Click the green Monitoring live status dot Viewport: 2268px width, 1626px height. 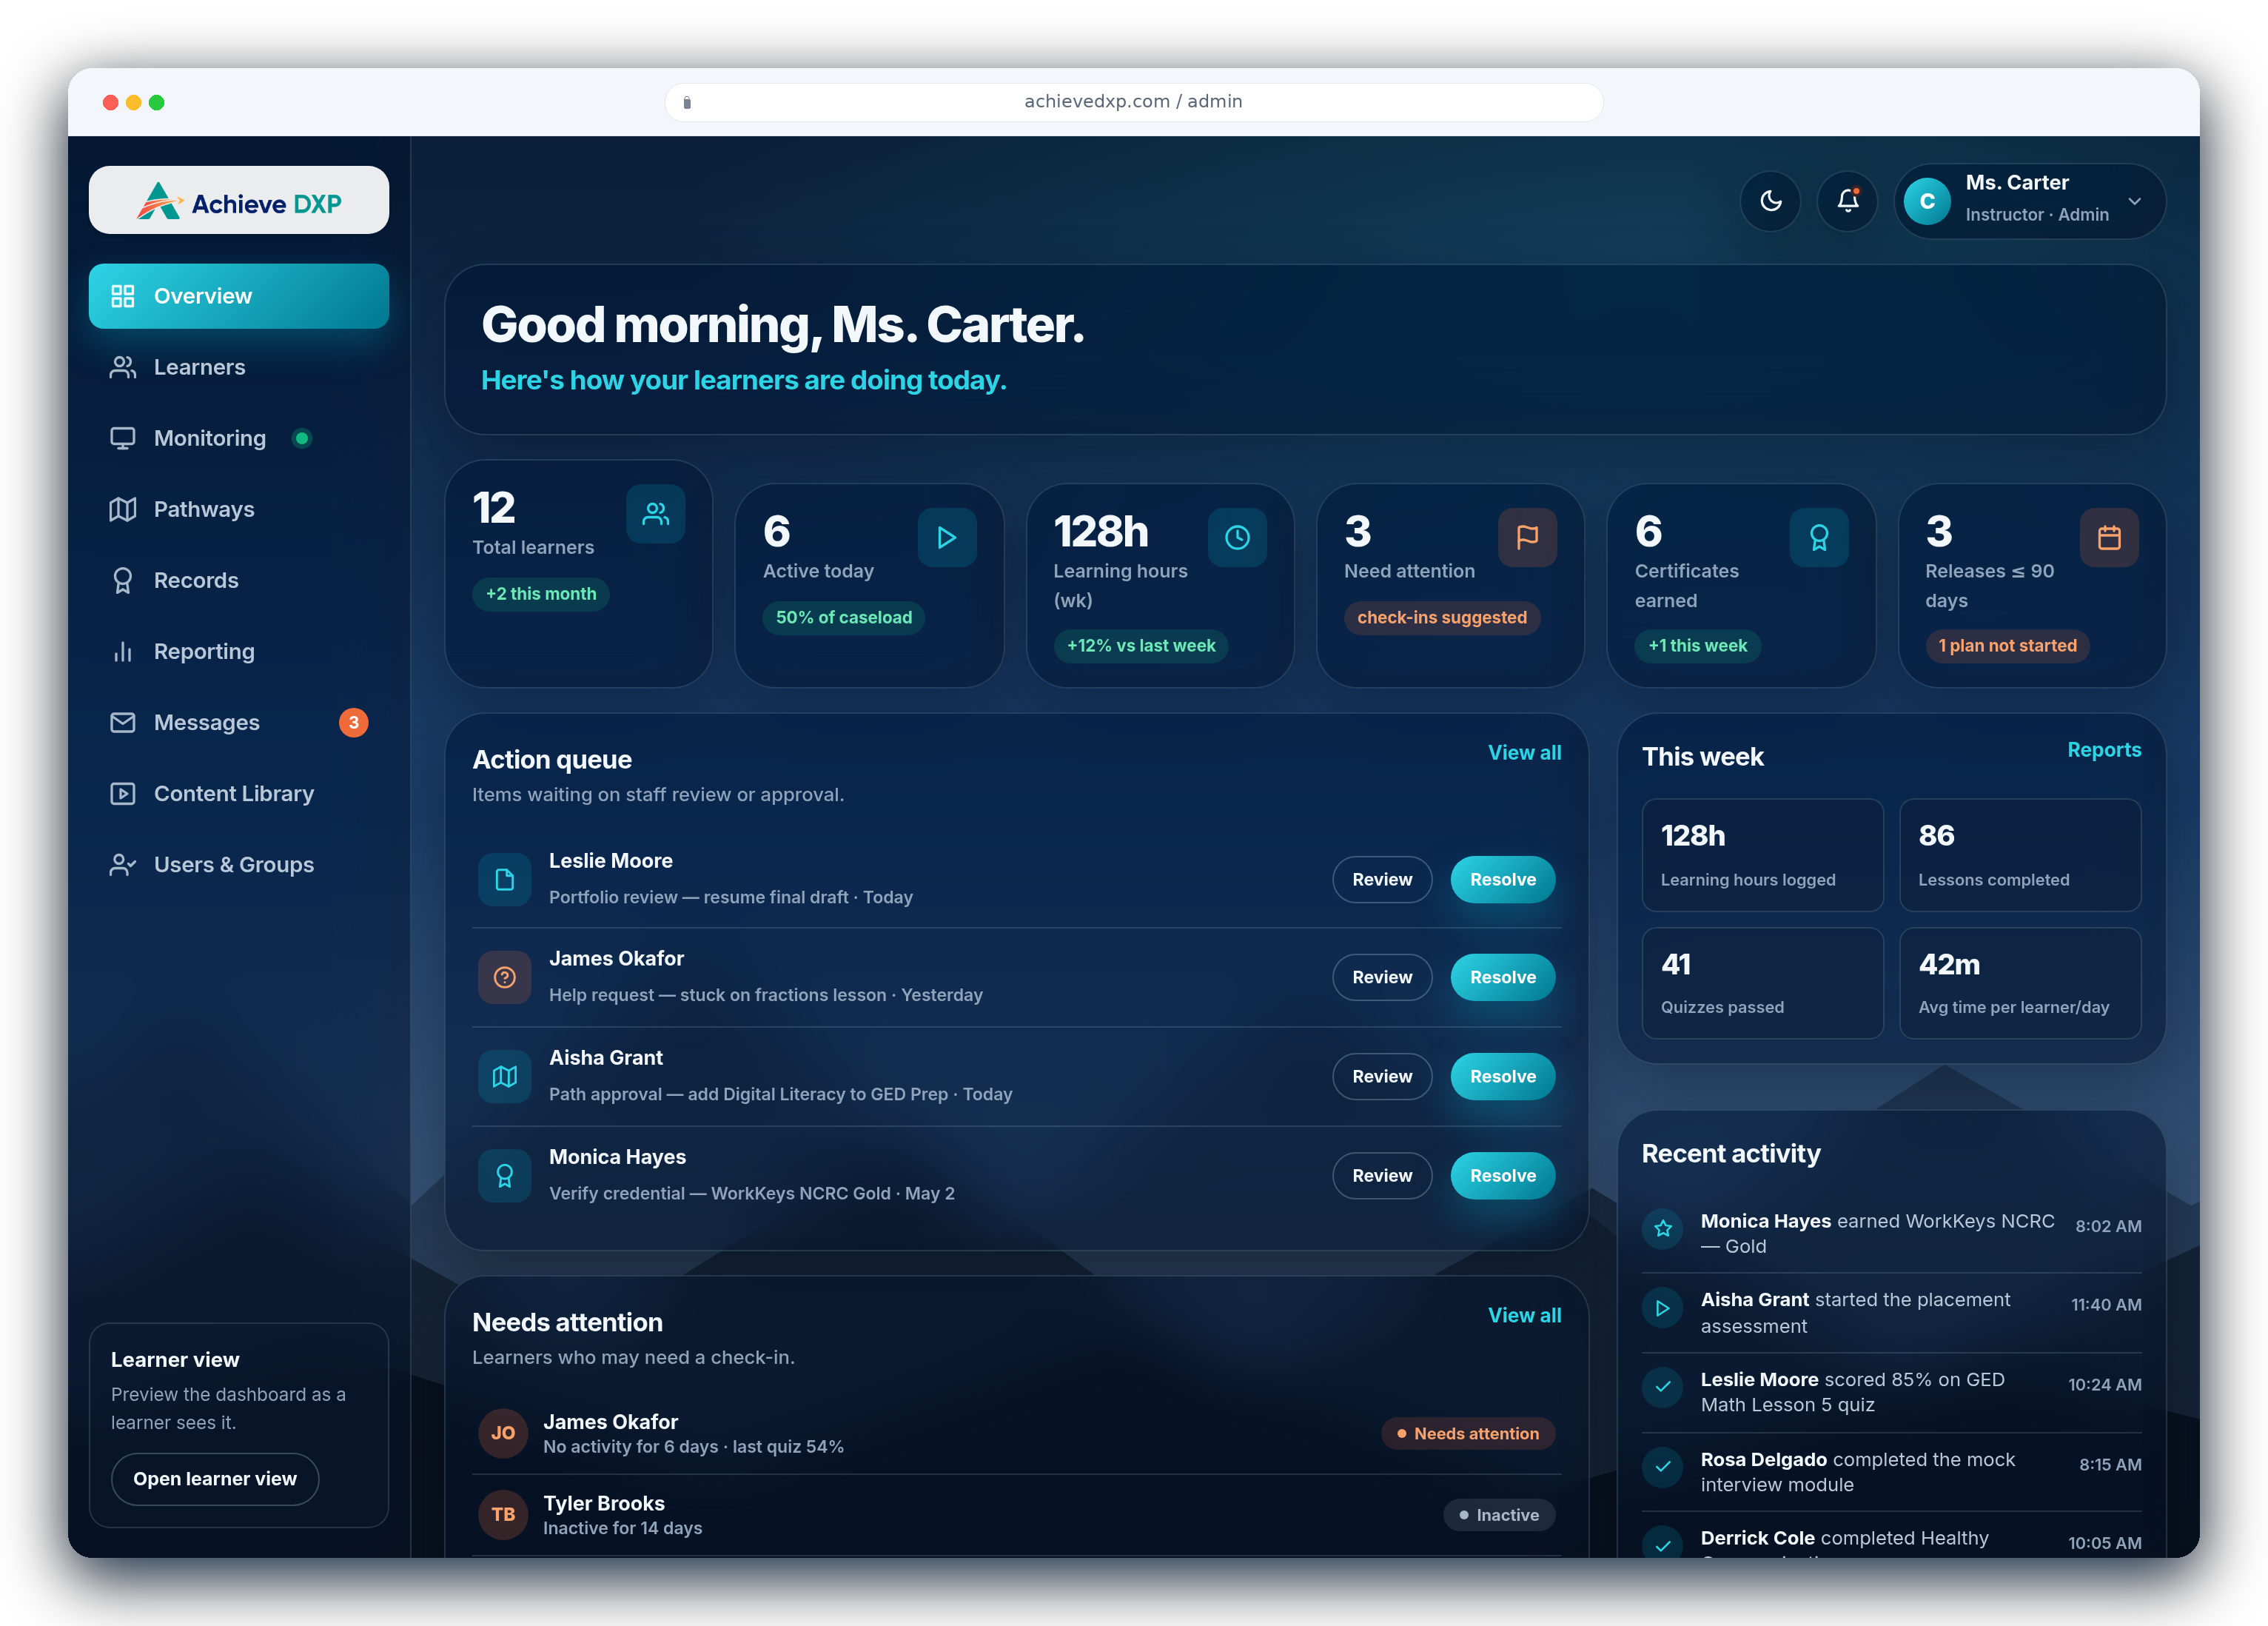[301, 438]
